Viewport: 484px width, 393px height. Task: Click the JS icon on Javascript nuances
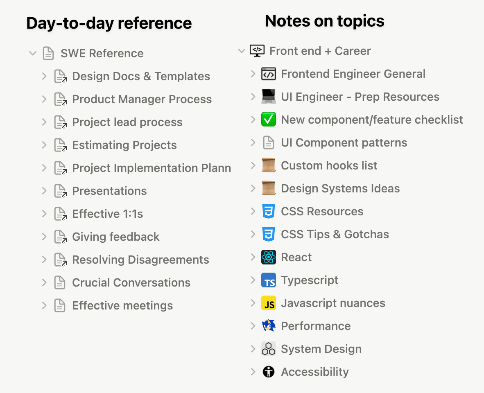point(268,303)
